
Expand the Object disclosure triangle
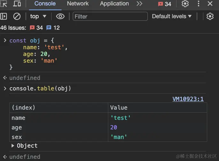click(x=13, y=146)
